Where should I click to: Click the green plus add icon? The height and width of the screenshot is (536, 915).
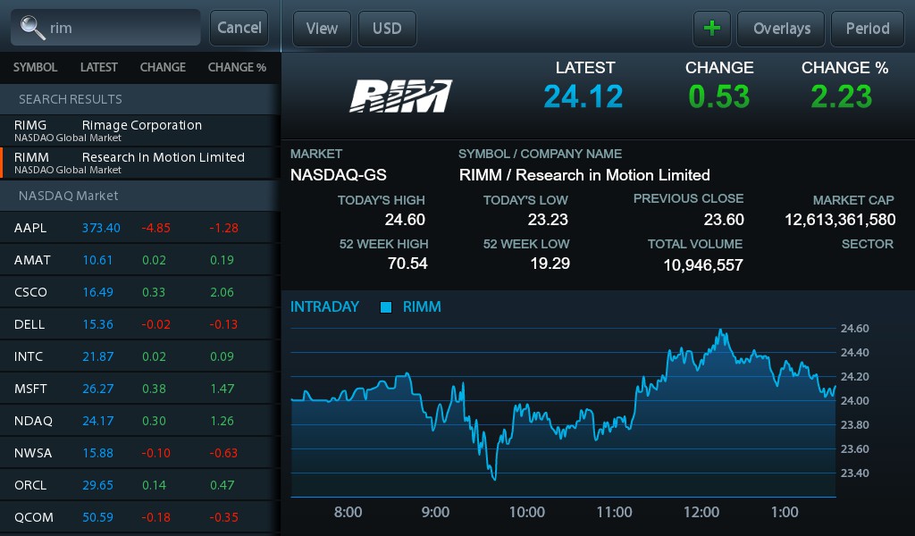[712, 28]
